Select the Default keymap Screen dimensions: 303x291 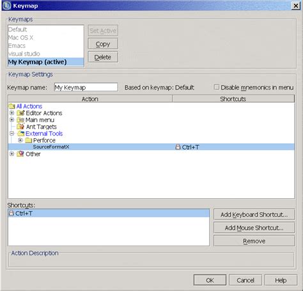click(46, 29)
